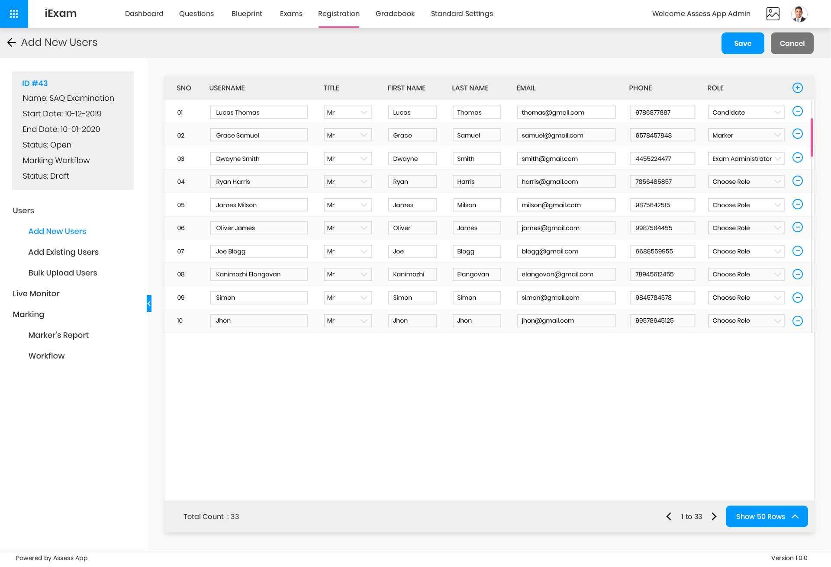Open role dropdown for Ryan Harris
This screenshot has height=567, width=831.
coord(746,182)
